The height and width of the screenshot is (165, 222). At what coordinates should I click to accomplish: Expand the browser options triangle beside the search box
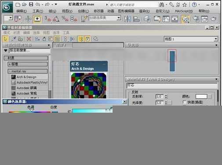(6, 51)
